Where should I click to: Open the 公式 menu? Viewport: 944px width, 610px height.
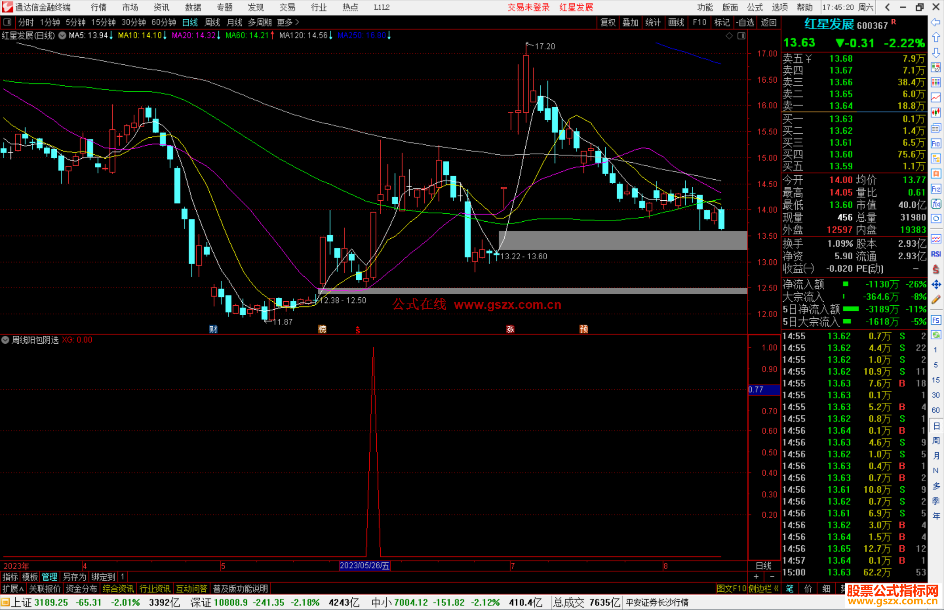(x=755, y=7)
